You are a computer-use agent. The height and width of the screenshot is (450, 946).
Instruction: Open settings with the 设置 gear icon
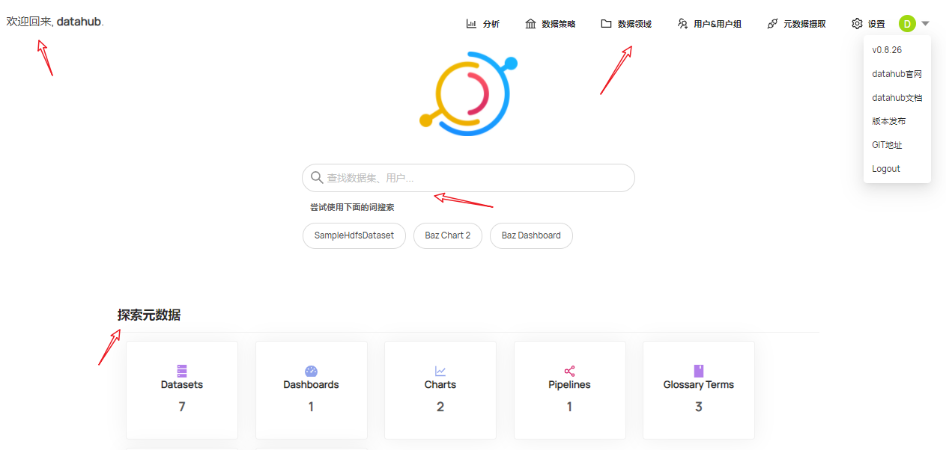(x=856, y=23)
